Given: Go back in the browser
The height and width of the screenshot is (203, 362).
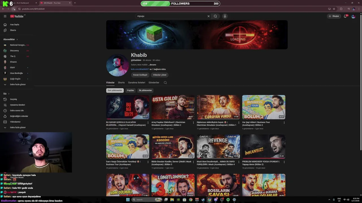Looking at the screenshot, I should (3, 9).
